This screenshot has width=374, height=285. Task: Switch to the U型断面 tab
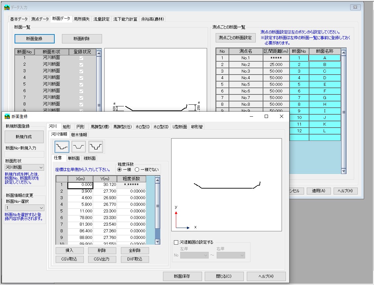point(180,127)
